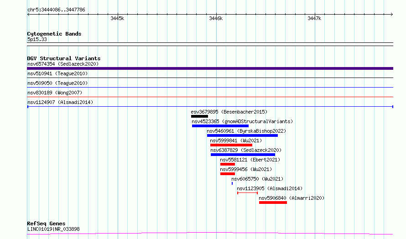Click nsv5999841 (Wu2021) label

236,140
